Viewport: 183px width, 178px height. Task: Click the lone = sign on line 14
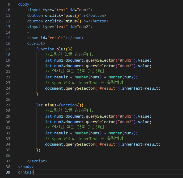click(x=28, y=32)
